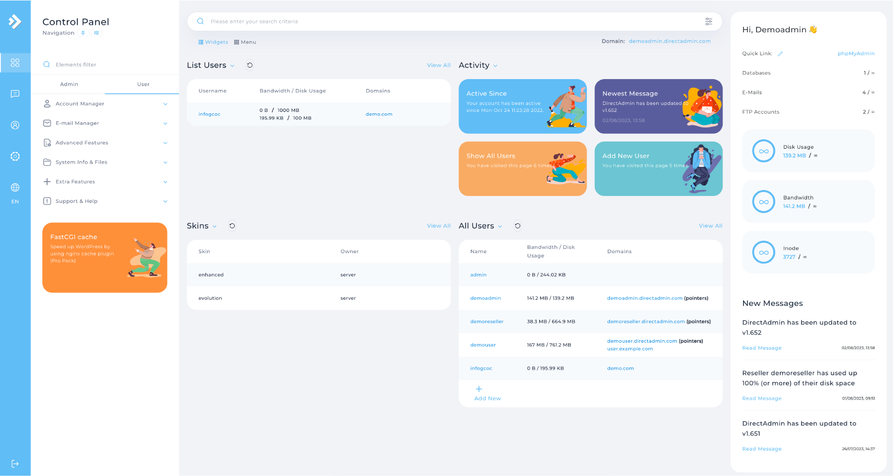Open the search filter settings icon
This screenshot has width=893, height=476.
click(708, 21)
